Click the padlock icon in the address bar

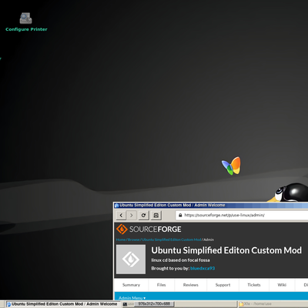[x=180, y=215]
